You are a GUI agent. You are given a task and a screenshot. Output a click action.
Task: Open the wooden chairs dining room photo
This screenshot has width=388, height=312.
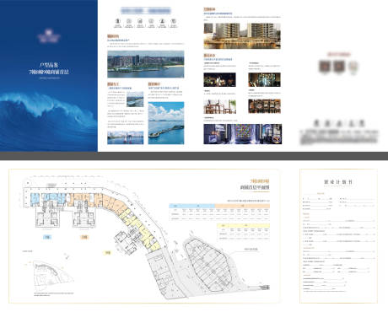[x=219, y=106]
